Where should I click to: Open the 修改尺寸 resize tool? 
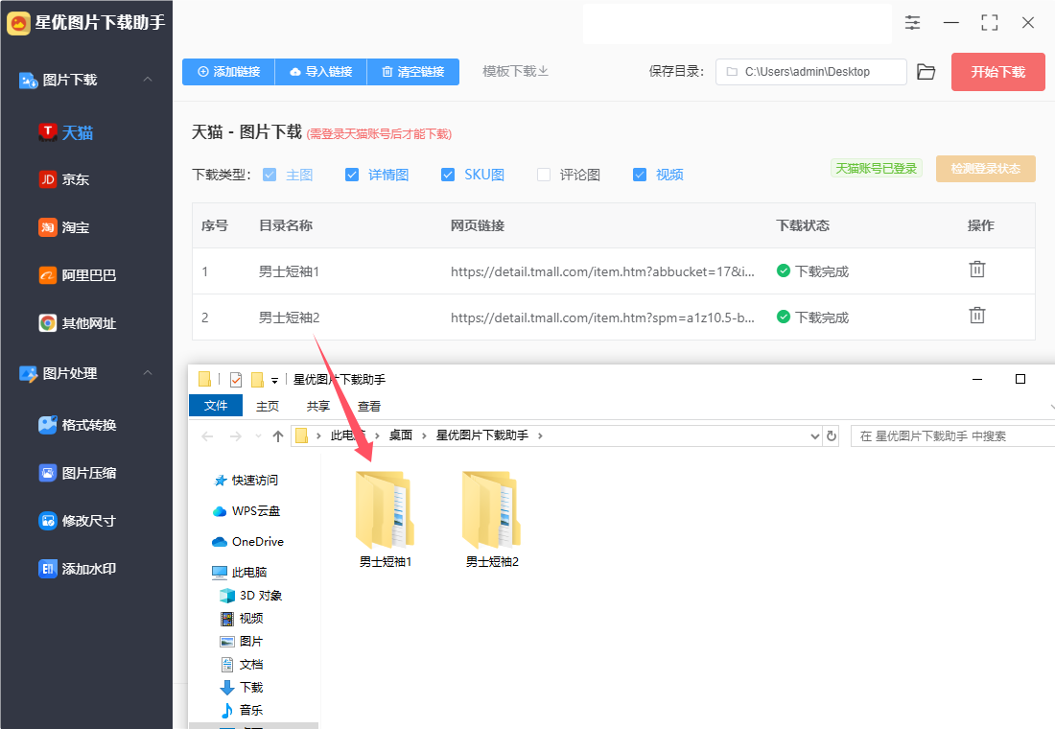tap(78, 520)
